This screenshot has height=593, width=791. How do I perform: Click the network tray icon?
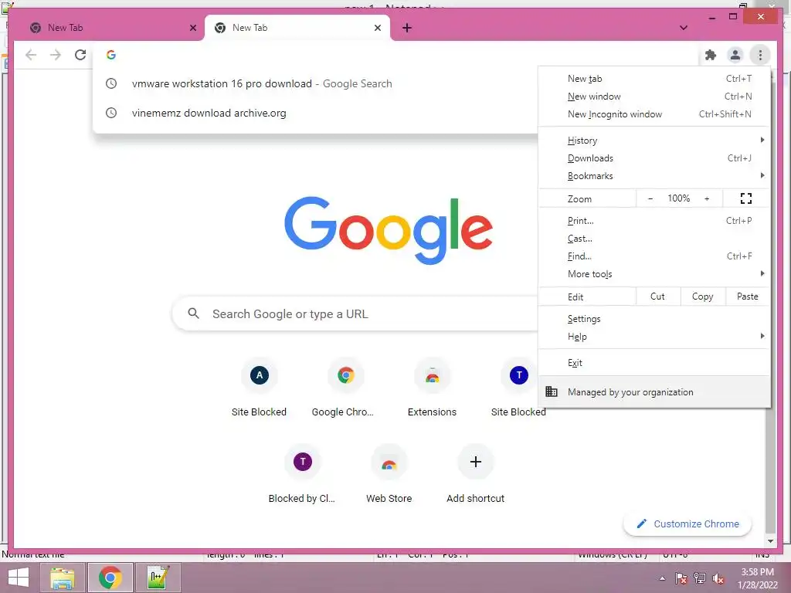[x=700, y=578]
